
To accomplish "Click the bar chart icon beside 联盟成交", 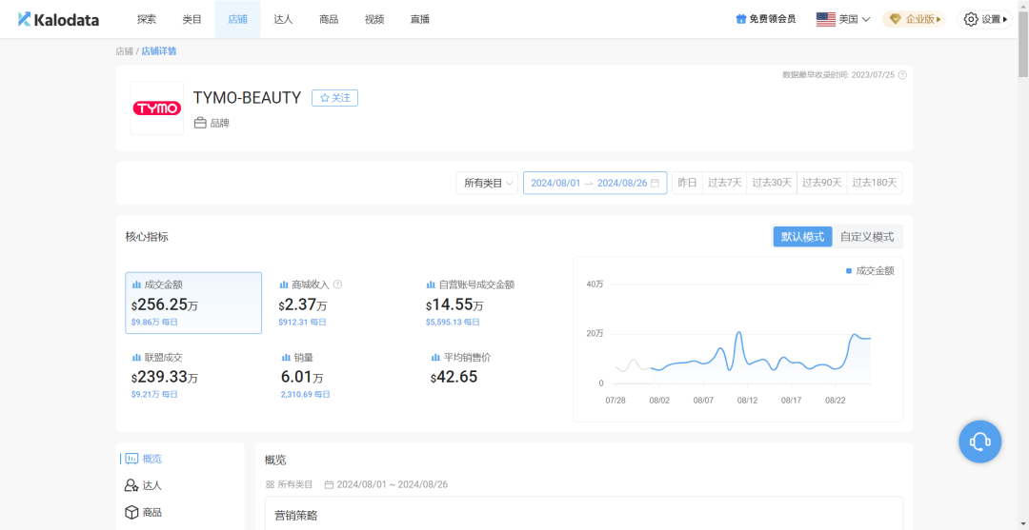I will point(136,358).
